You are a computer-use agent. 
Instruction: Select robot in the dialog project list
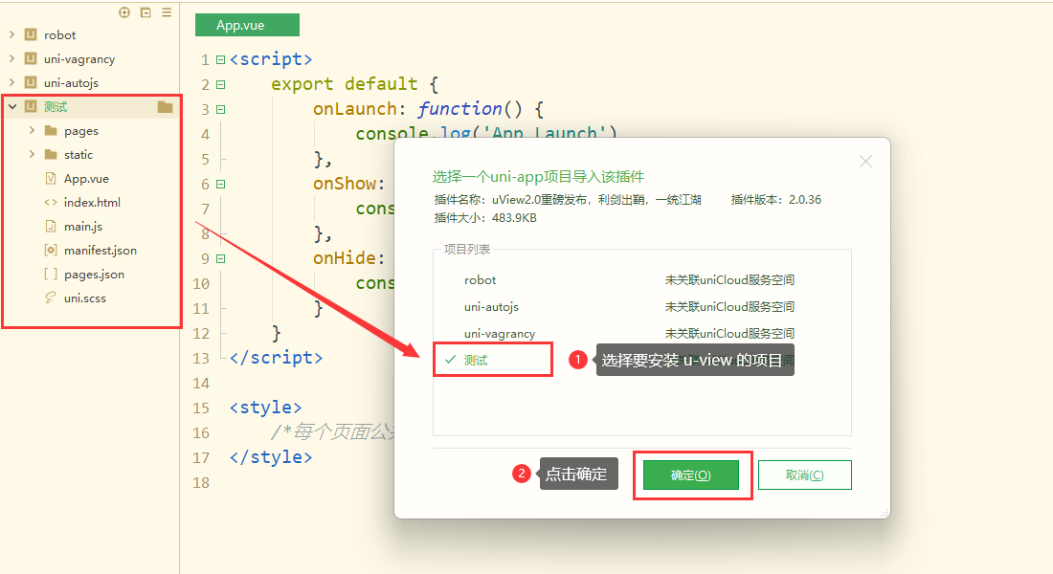tap(480, 280)
